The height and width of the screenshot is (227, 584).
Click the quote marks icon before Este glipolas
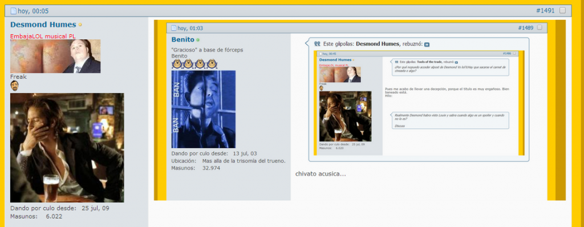pyautogui.click(x=317, y=43)
